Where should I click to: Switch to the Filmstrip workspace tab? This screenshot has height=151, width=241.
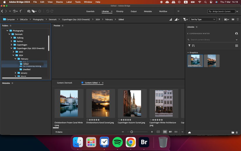point(119,11)
